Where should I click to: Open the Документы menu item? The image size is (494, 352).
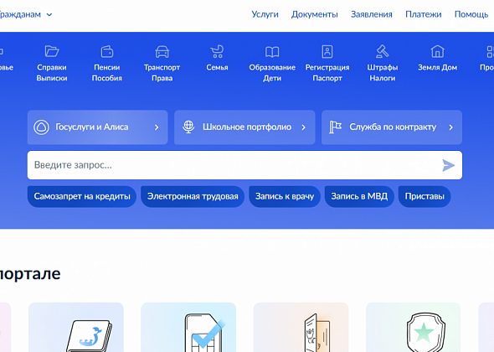(315, 14)
